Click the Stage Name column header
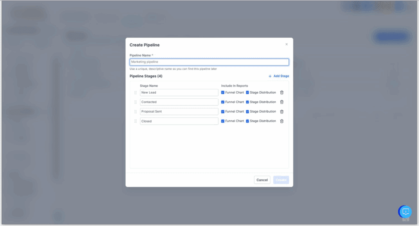419x226 pixels. 149,86
